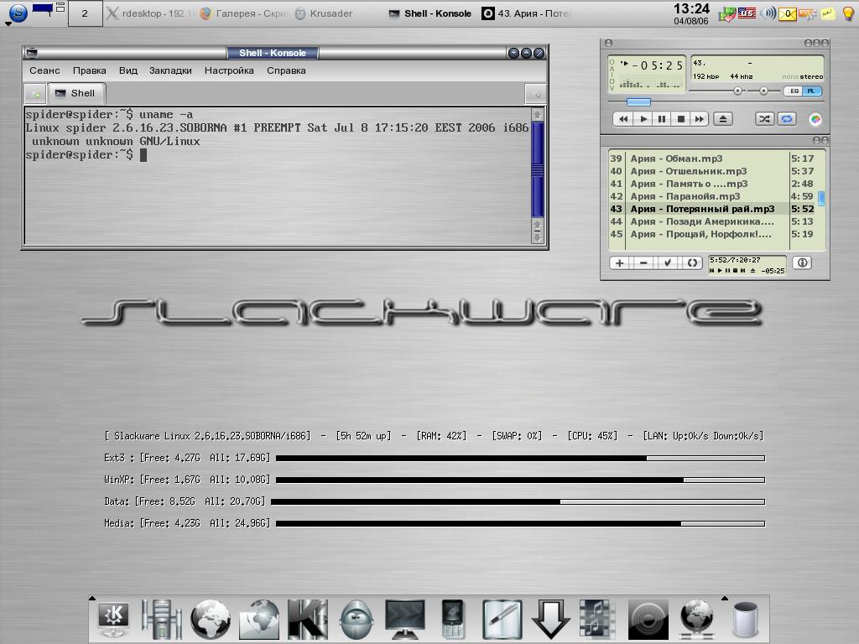Click Shell - Konsole taskbar entry
859x644 pixels.
430,13
